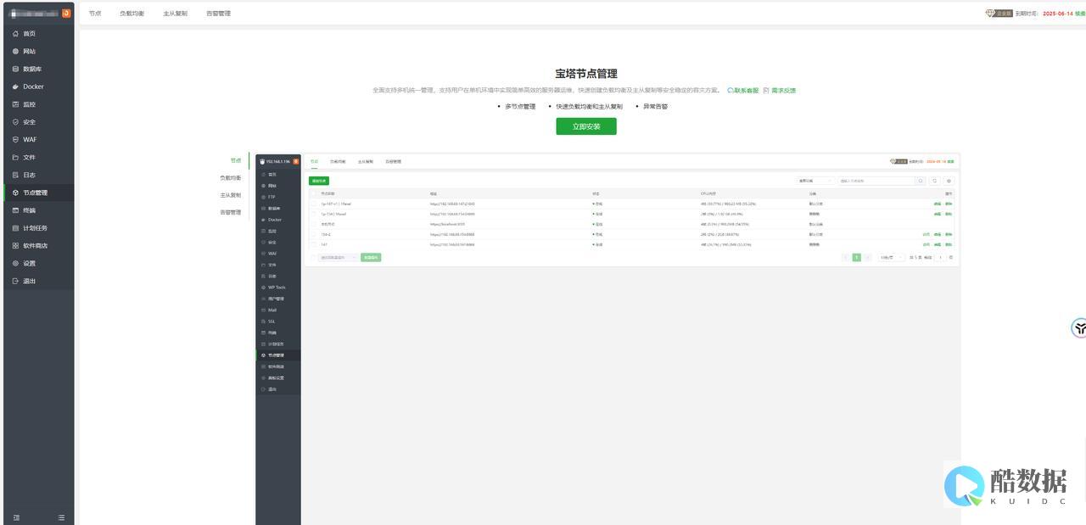Click the expiry date 2025-06-14 in header
Viewport: 1086px width, 525px height.
[x=1056, y=14]
